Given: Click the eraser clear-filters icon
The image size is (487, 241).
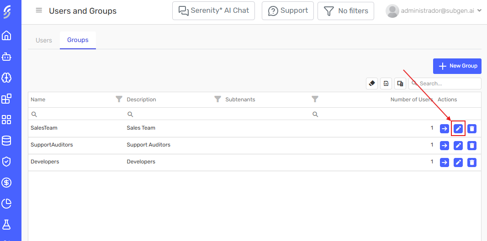Looking at the screenshot, I should click(372, 84).
